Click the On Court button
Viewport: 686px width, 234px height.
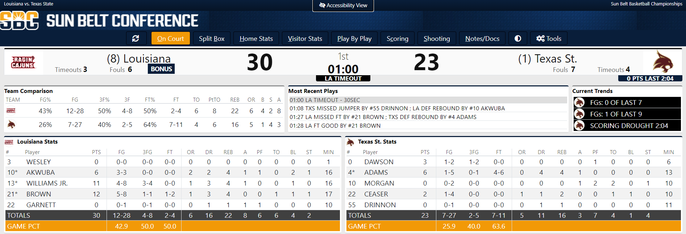pyautogui.click(x=170, y=39)
